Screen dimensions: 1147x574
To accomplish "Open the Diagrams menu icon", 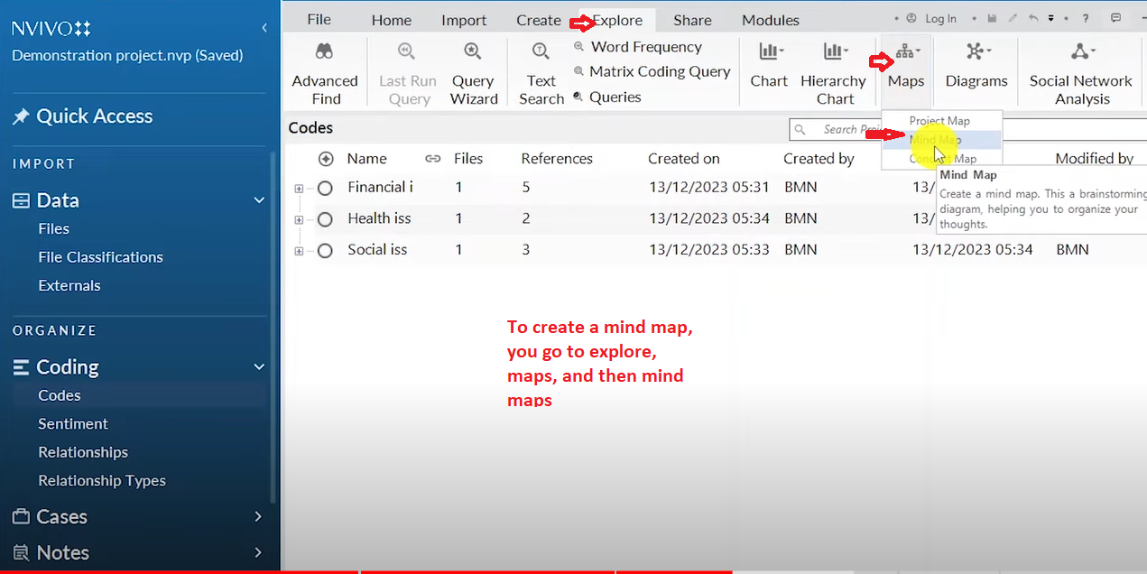I will tap(977, 51).
